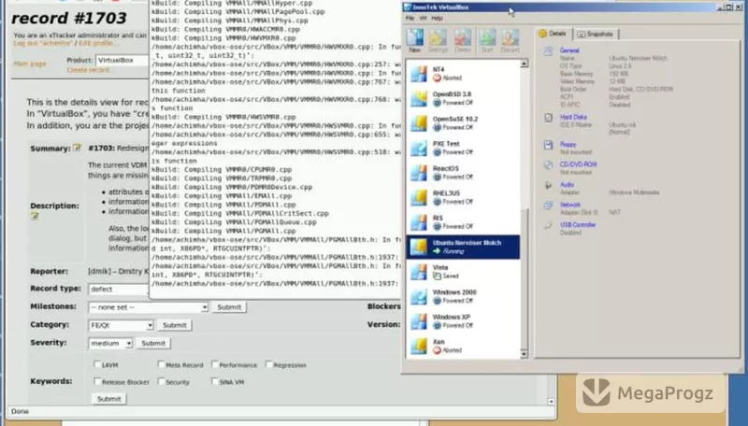Click the General section icon in Details
This screenshot has width=748, height=426.
pyautogui.click(x=548, y=51)
